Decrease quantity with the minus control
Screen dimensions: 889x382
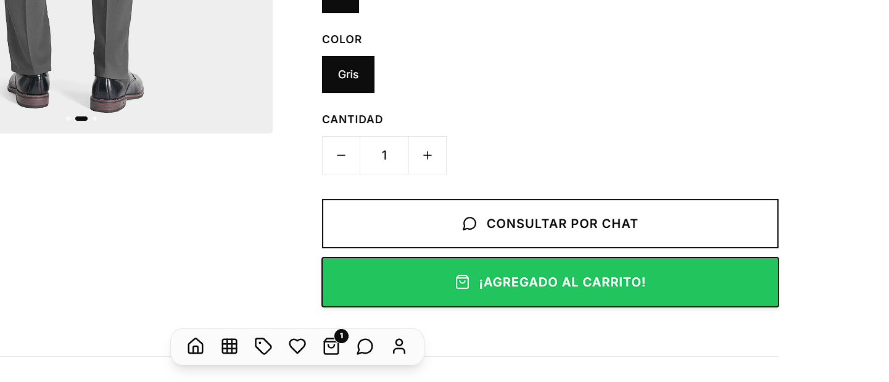(341, 155)
